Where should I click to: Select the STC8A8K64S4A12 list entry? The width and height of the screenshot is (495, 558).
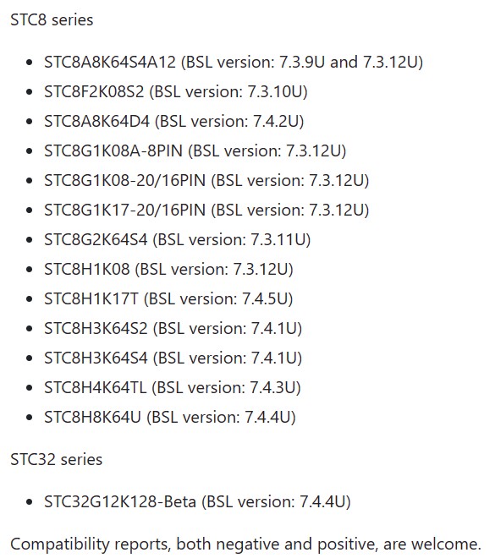pos(234,62)
